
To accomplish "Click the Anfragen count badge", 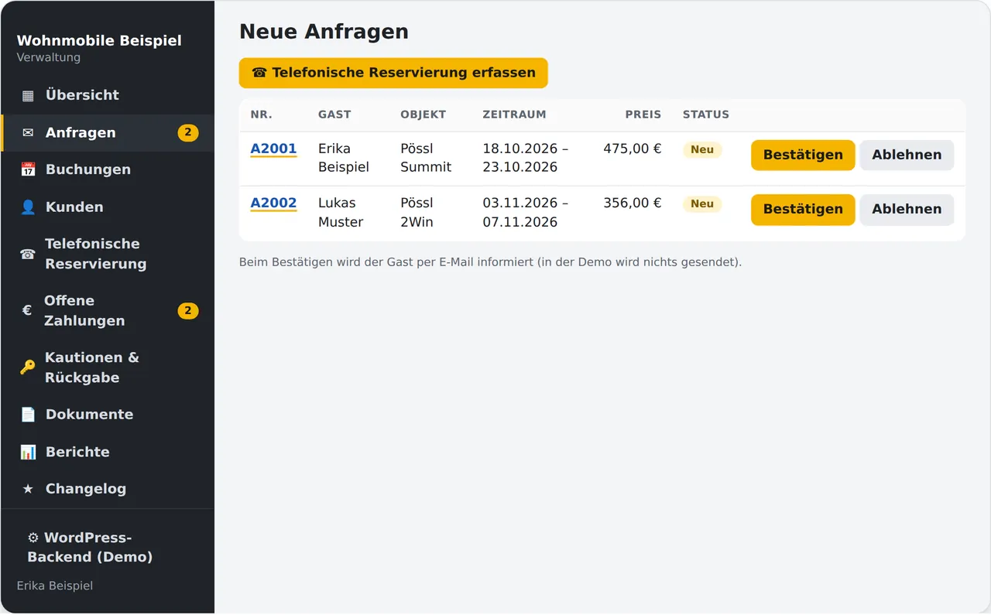I will click(188, 133).
